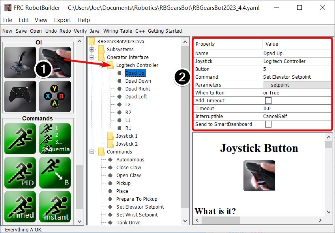This screenshot has height=233, width=335.
Task: Open the Wiring Table toolbar button
Action: 118,31
